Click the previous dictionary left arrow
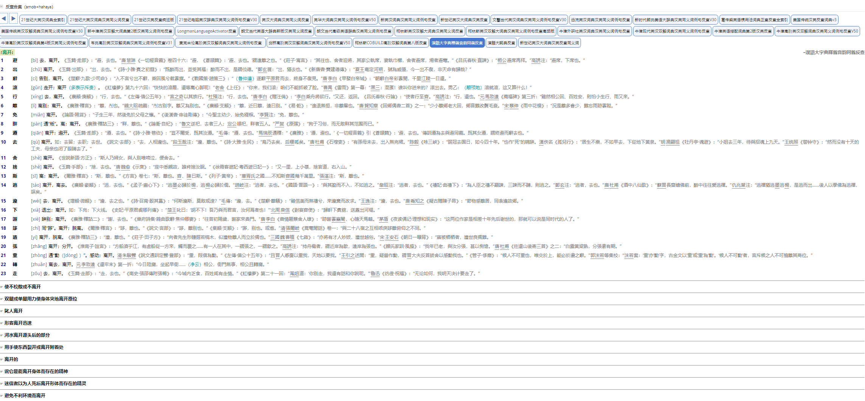Image resolution: width=865 pixels, height=401 pixels. (4, 19)
